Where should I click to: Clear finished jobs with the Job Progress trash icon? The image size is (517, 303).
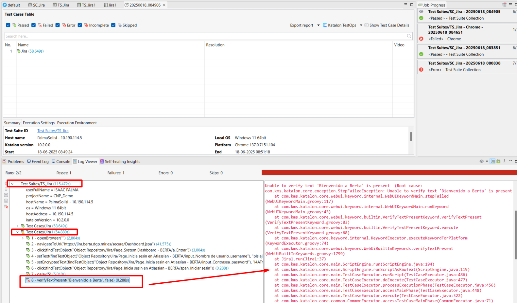click(x=505, y=5)
